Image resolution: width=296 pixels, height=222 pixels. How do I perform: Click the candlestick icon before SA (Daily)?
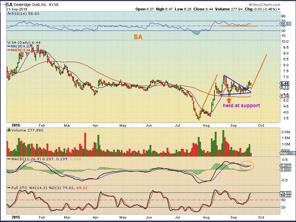pyautogui.click(x=9, y=42)
